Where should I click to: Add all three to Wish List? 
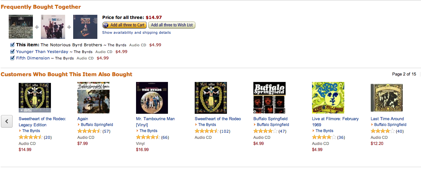(172, 25)
